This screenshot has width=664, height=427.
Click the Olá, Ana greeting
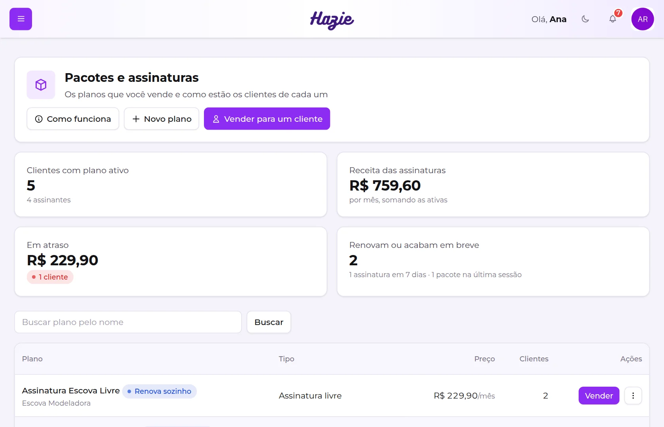tap(549, 19)
